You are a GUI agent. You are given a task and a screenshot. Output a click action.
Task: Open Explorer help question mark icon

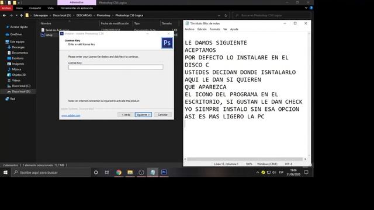(311, 8)
